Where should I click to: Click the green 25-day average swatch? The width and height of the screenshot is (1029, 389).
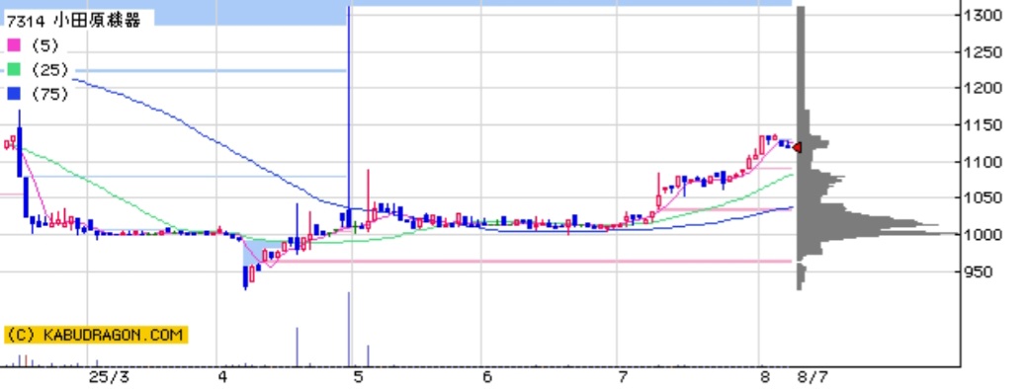(13, 69)
